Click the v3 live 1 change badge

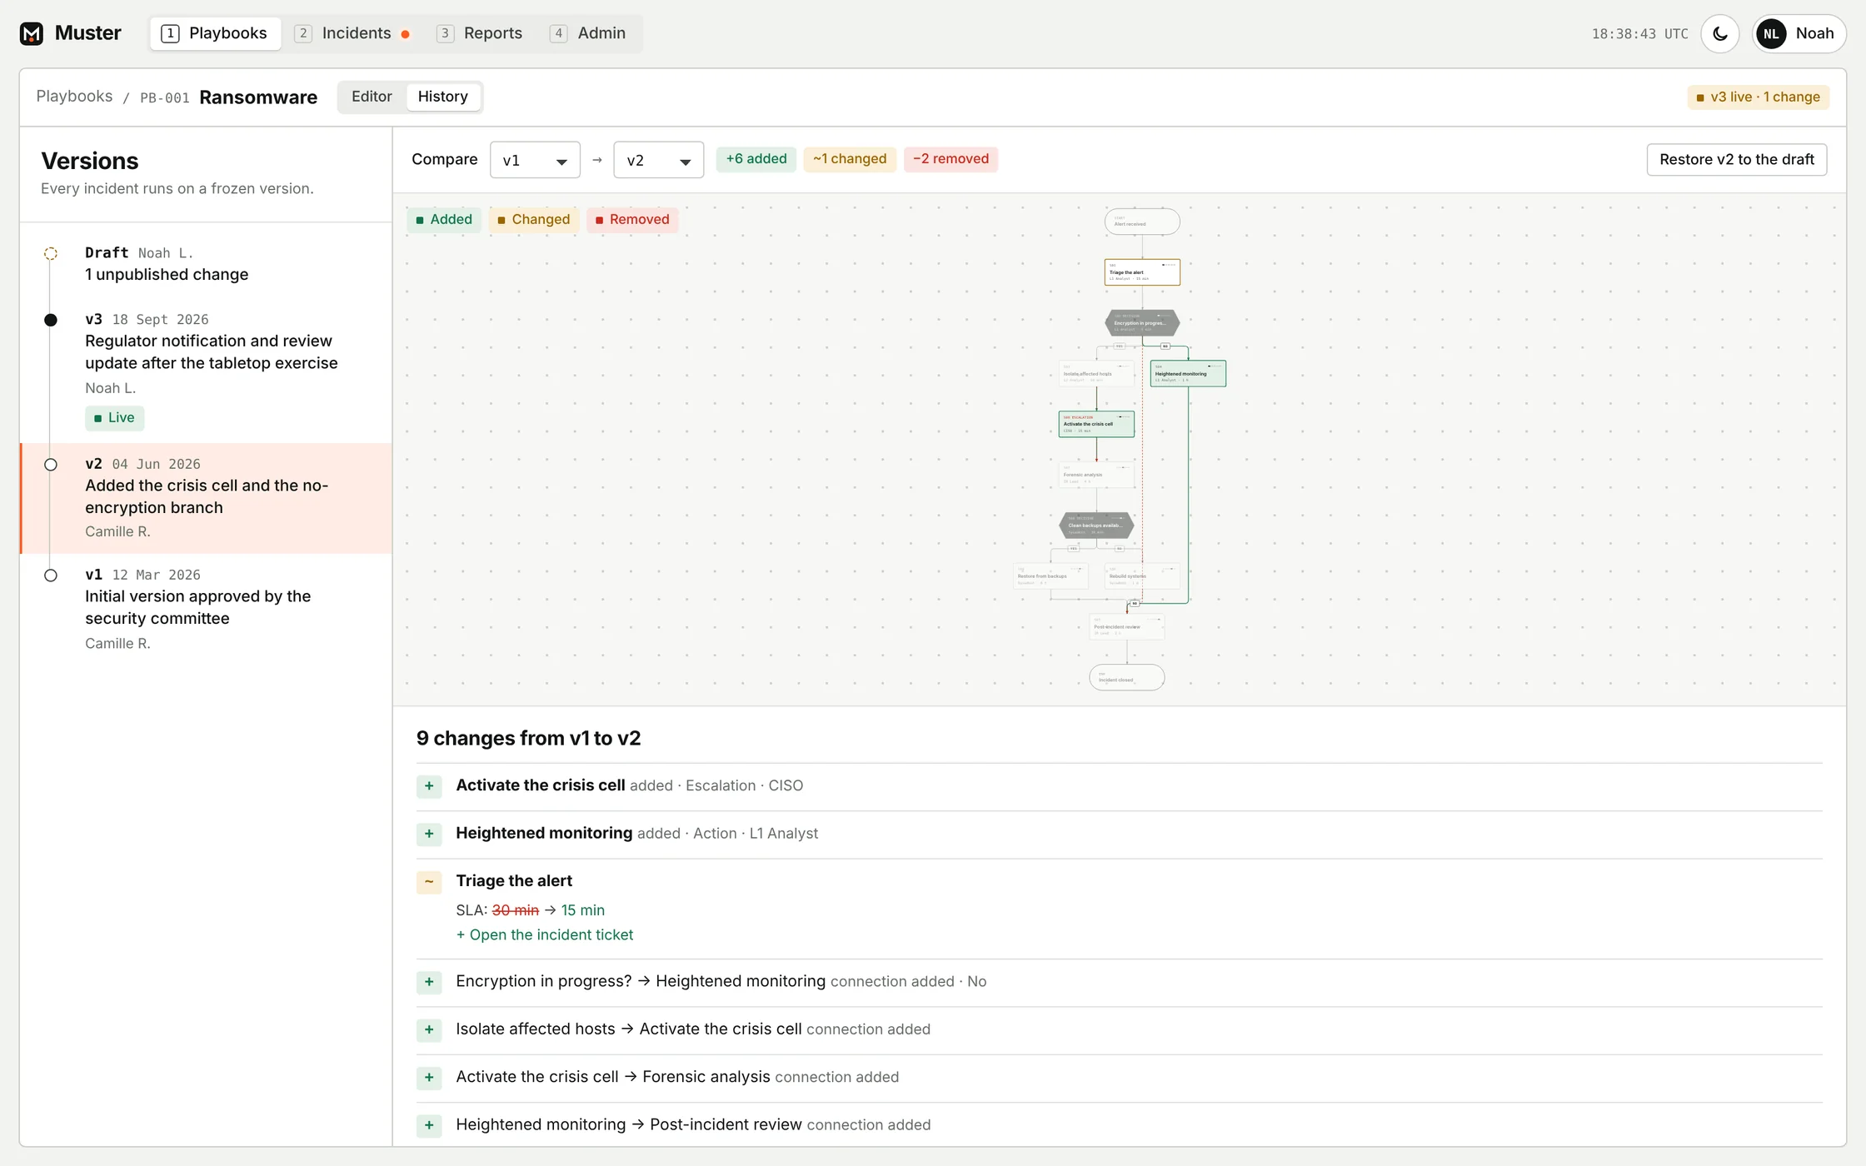coord(1758,97)
